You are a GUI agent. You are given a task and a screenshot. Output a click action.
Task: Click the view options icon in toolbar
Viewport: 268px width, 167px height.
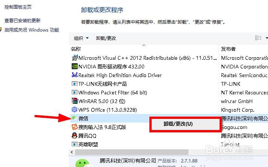258,38
